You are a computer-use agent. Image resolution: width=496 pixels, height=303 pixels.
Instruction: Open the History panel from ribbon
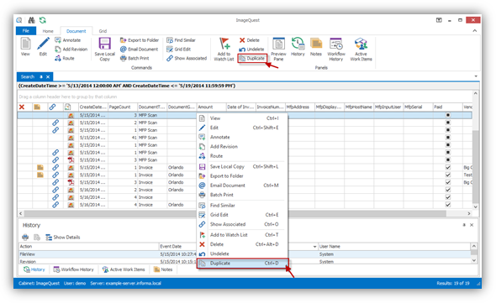click(x=298, y=47)
